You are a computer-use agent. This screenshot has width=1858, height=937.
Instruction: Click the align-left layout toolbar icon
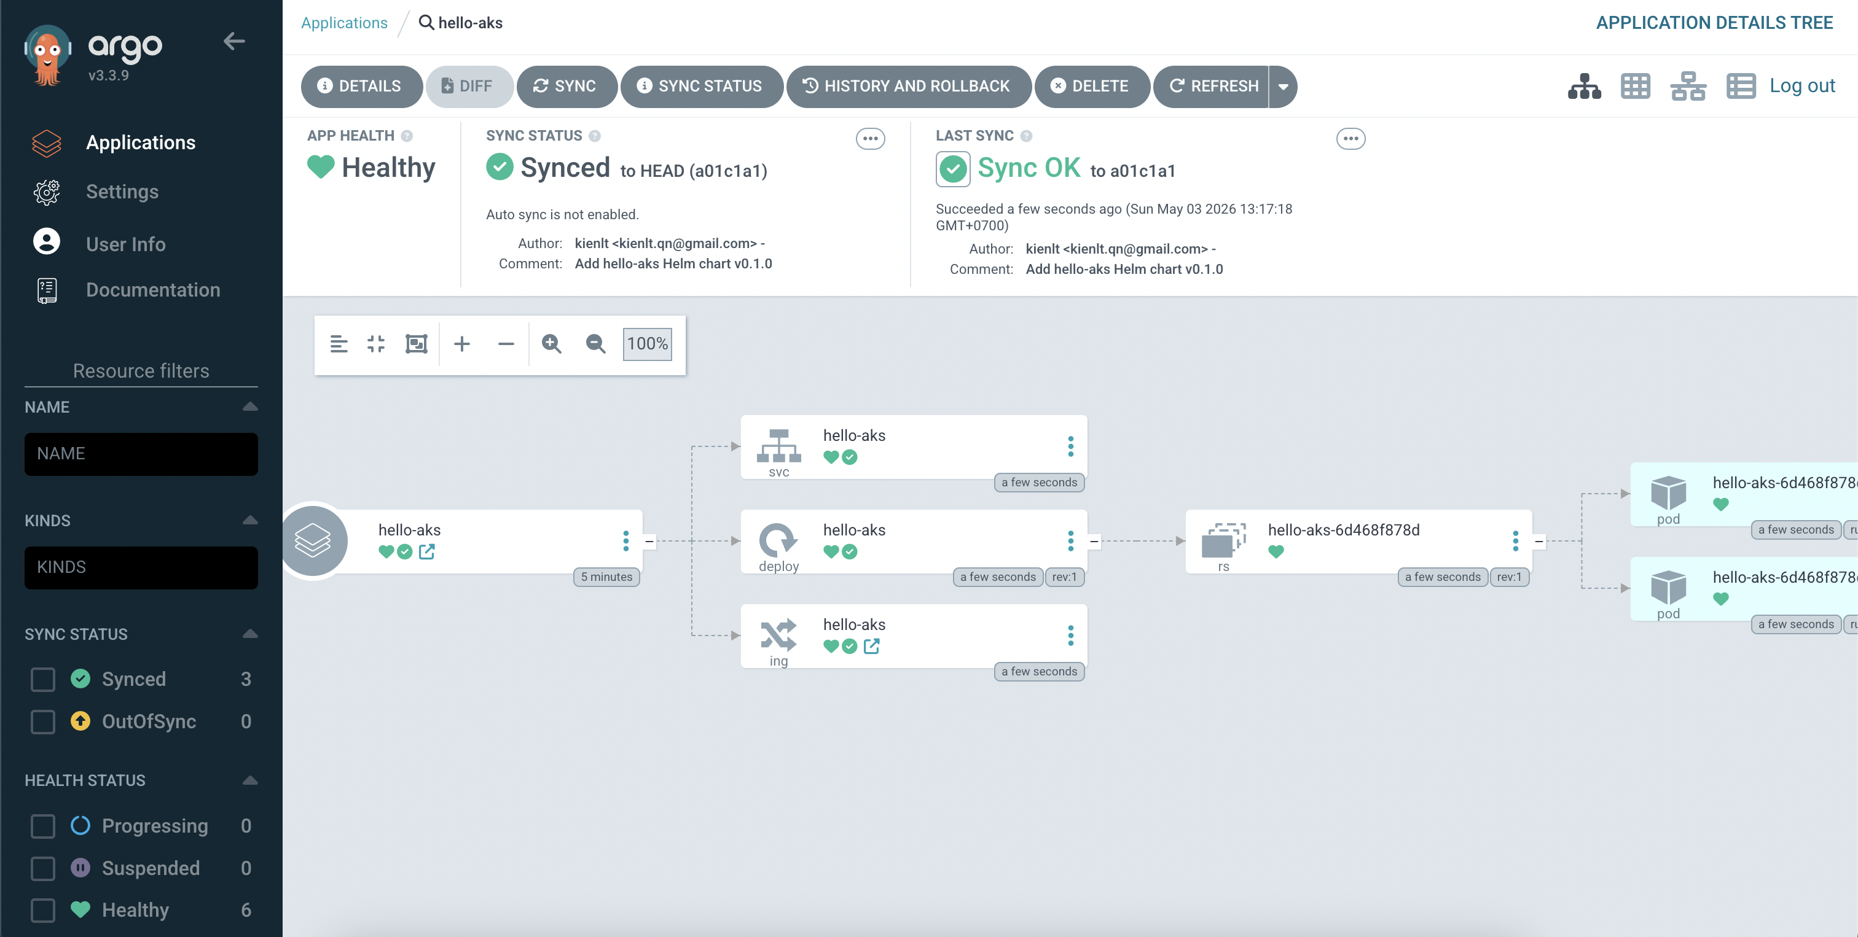tap(339, 344)
